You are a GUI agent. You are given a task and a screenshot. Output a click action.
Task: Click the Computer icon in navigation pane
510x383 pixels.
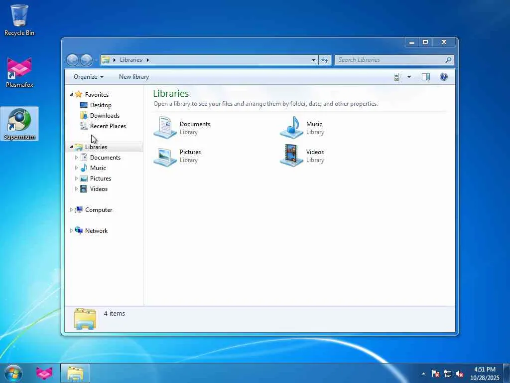[78, 210]
